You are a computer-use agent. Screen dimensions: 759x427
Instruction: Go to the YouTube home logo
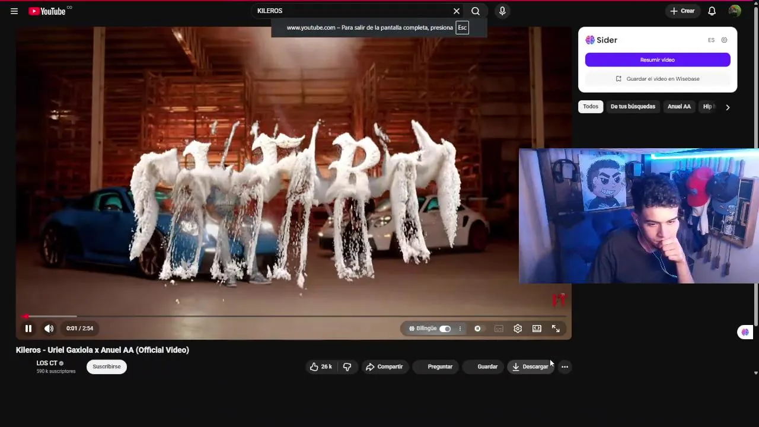coord(47,11)
